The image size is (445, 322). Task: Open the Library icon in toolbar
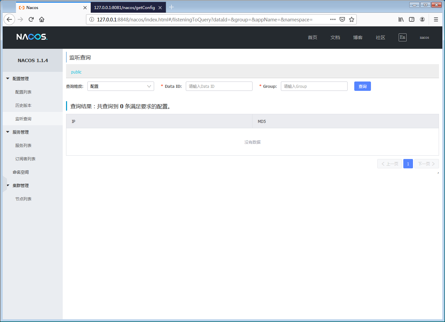pyautogui.click(x=401, y=19)
